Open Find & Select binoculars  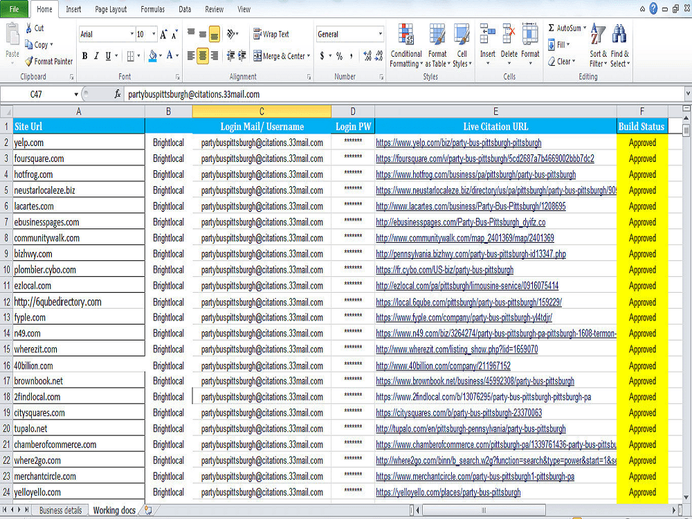pyautogui.click(x=619, y=45)
